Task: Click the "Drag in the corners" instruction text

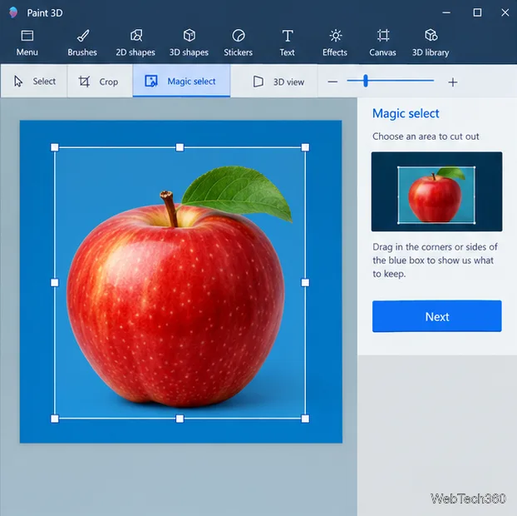Action: tap(435, 260)
